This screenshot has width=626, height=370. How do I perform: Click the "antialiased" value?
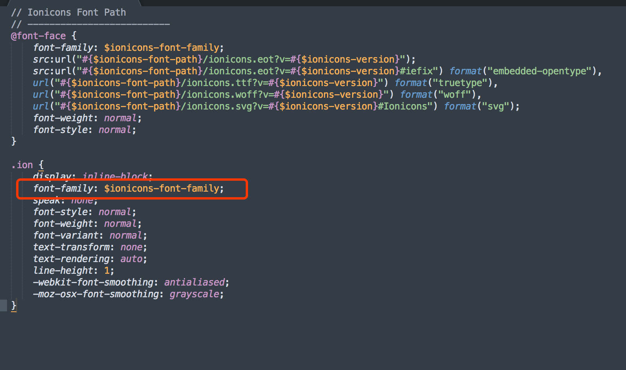tap(194, 282)
